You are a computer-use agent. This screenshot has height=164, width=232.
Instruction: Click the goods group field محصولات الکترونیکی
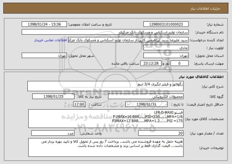[146, 96]
